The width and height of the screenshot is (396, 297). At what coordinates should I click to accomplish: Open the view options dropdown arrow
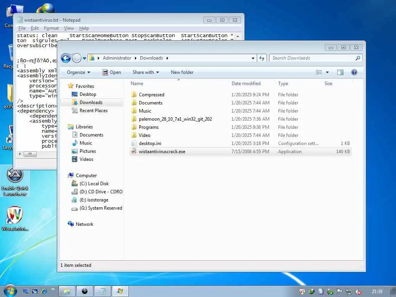point(327,72)
